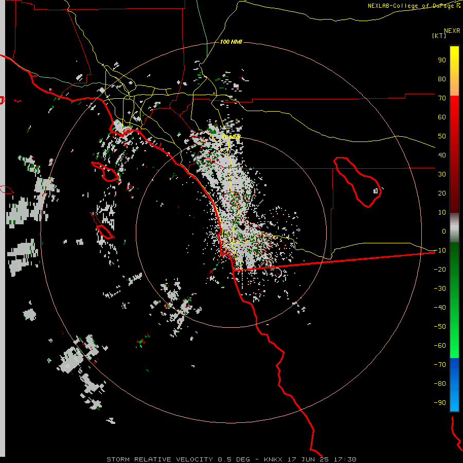Viewport: 463px width, 463px height.
Task: Click the gray zero-velocity segment of the color bar
Action: (x=454, y=227)
